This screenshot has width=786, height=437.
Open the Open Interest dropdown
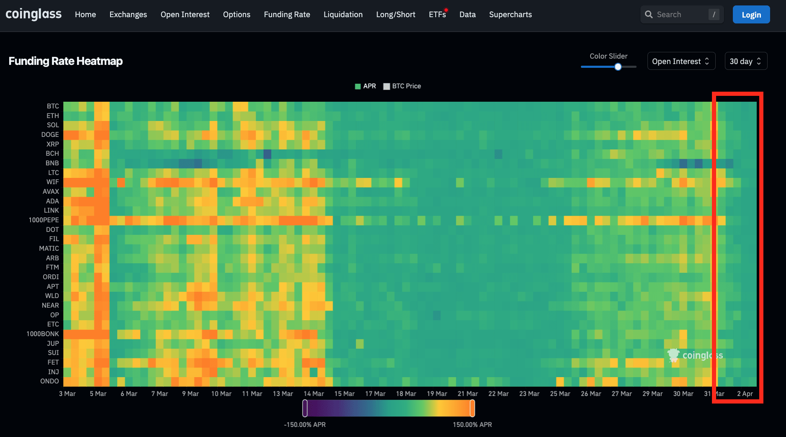point(681,61)
